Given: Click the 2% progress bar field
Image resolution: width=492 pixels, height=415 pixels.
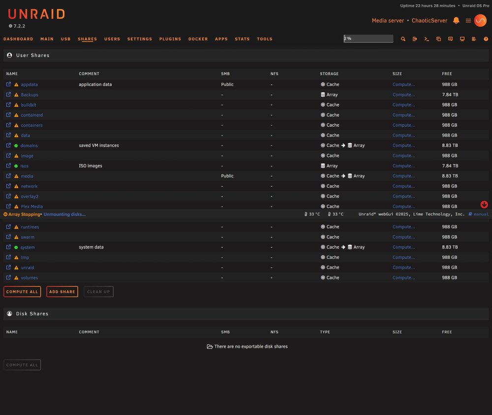Looking at the screenshot, I should 368,38.
